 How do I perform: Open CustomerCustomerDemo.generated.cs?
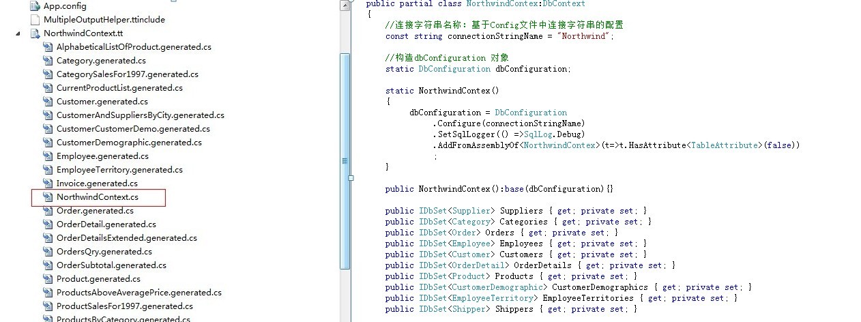133,129
